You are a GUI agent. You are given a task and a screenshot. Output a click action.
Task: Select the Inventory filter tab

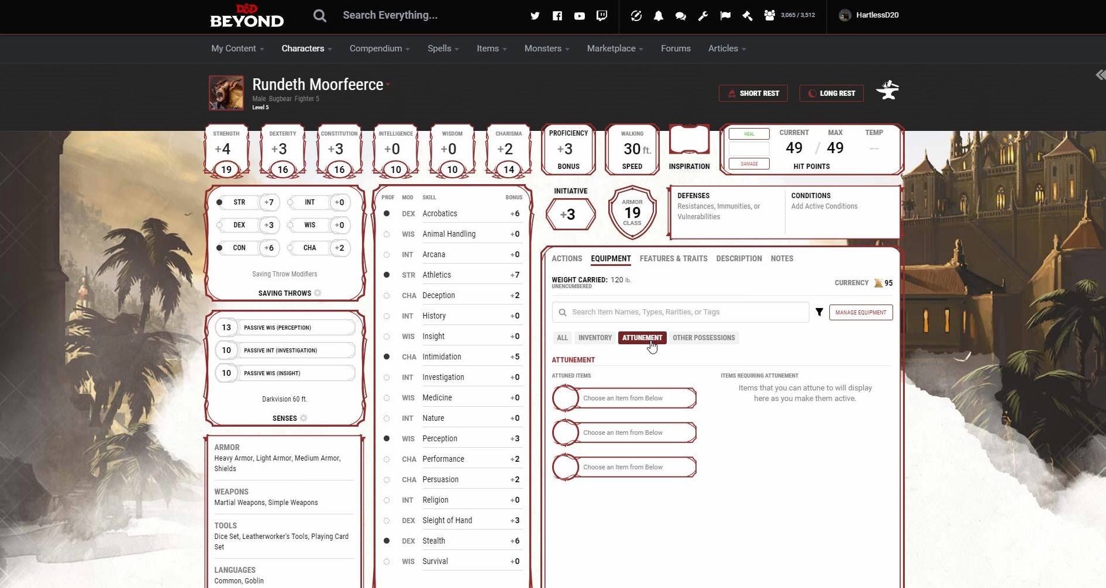595,338
